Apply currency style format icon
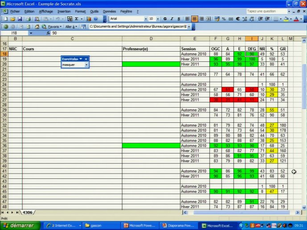This screenshot has height=230, width=307. 217,19
